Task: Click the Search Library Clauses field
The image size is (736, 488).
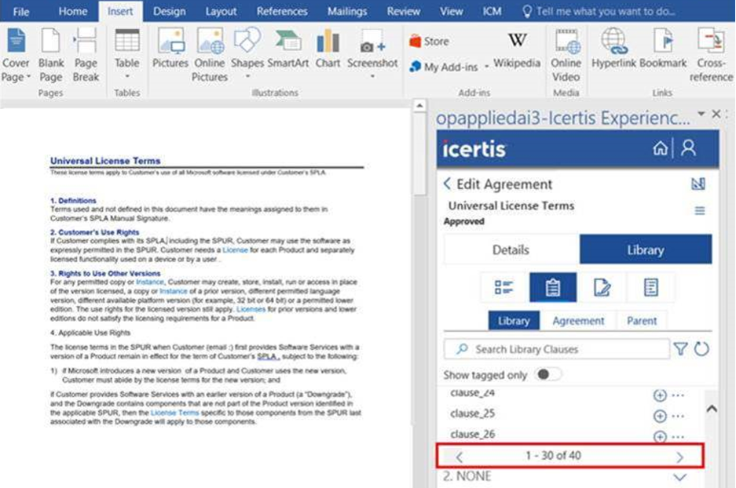Action: point(558,349)
